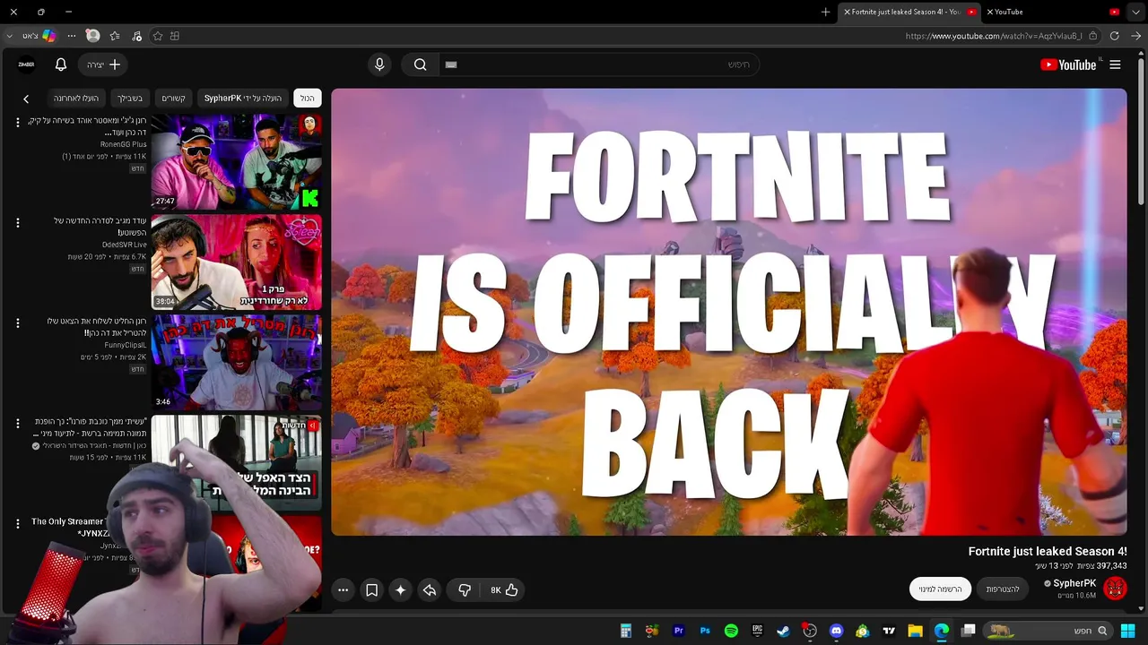Reload the page with the refresh icon

pyautogui.click(x=1114, y=36)
